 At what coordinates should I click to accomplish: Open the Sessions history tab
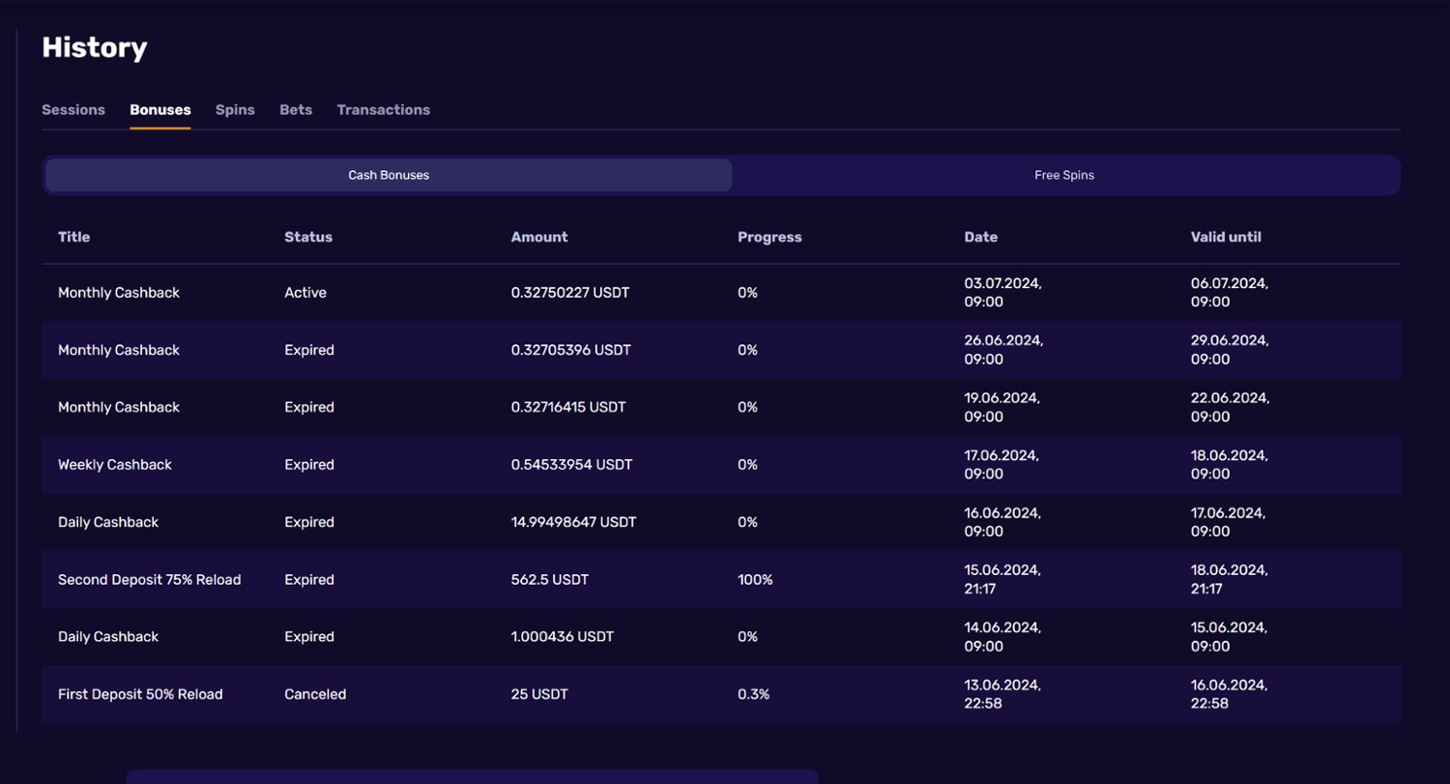tap(73, 110)
